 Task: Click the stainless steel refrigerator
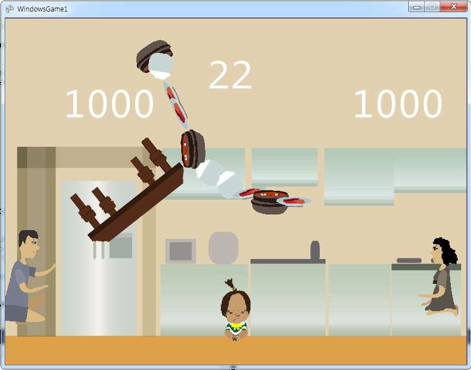(99, 258)
